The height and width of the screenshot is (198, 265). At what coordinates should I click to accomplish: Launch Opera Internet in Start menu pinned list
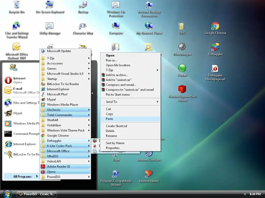coord(21,80)
